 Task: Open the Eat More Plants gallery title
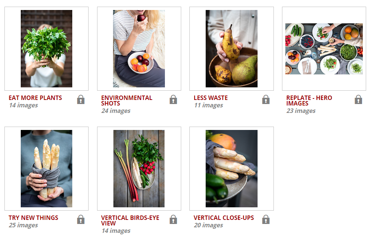click(35, 98)
